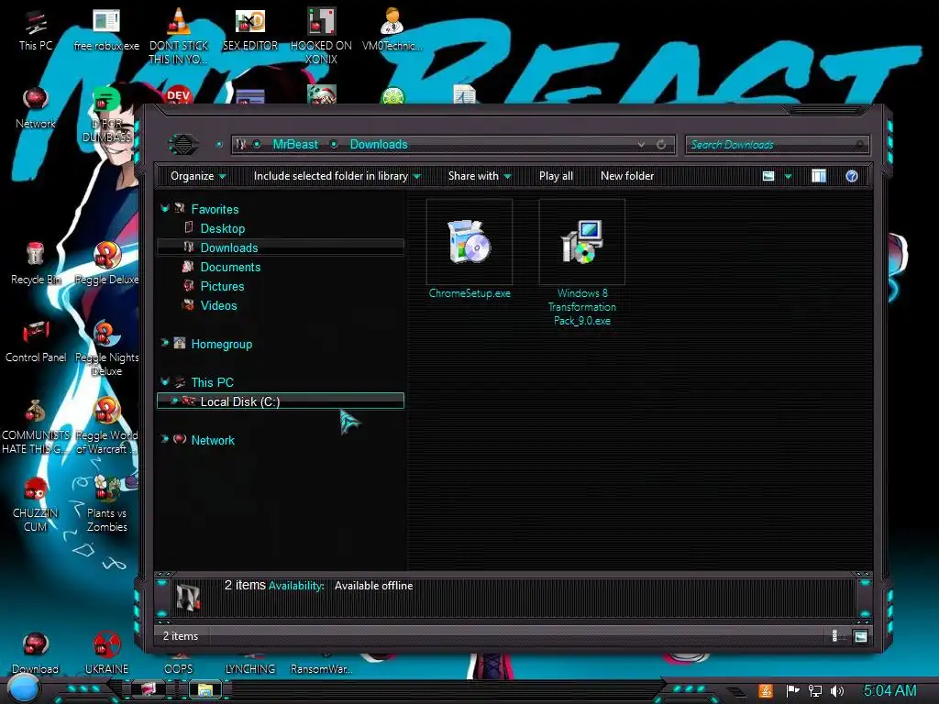Viewport: 939px width, 704px height.
Task: Click the Play all button
Action: 556,176
